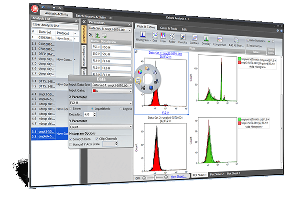Click the zoom out minus button
The image size is (301, 200).
[x=144, y=178]
